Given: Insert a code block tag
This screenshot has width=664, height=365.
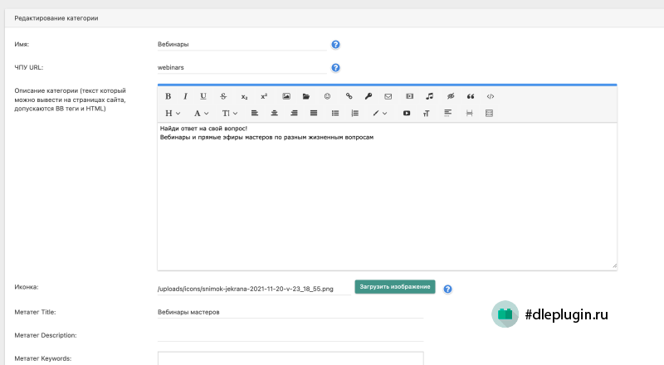Looking at the screenshot, I should 491,96.
